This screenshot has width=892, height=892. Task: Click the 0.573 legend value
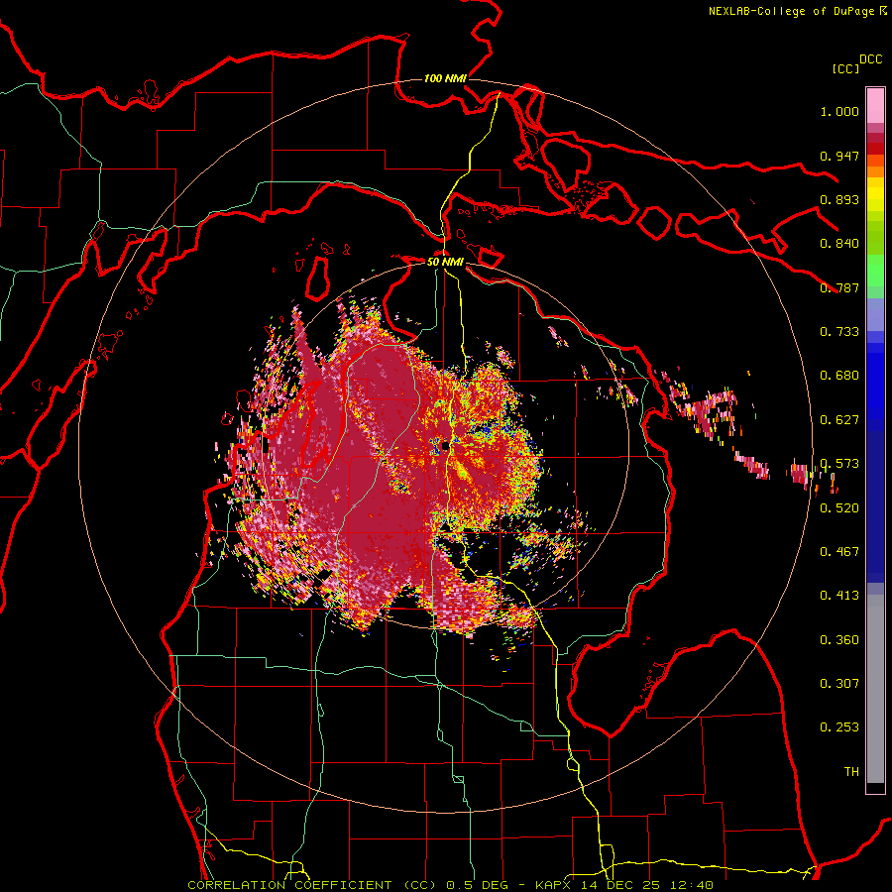839,464
